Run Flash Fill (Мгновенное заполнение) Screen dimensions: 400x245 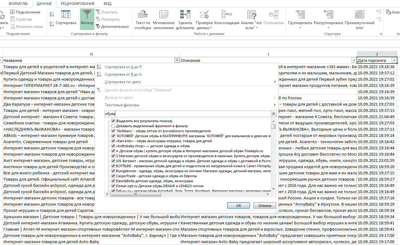[164, 20]
